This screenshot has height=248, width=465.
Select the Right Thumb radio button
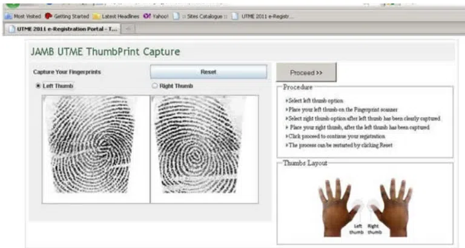click(x=154, y=86)
